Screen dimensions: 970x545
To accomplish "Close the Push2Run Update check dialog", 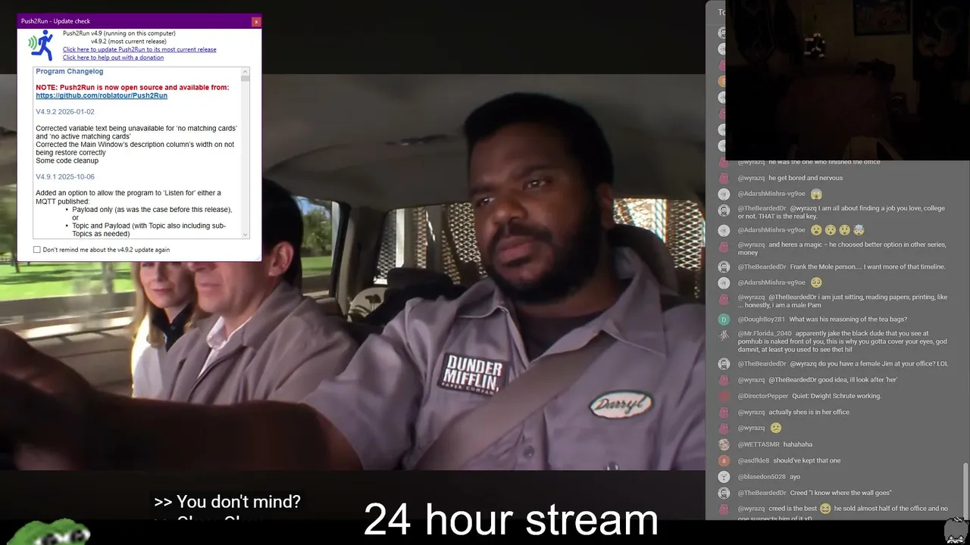I will click(x=256, y=21).
